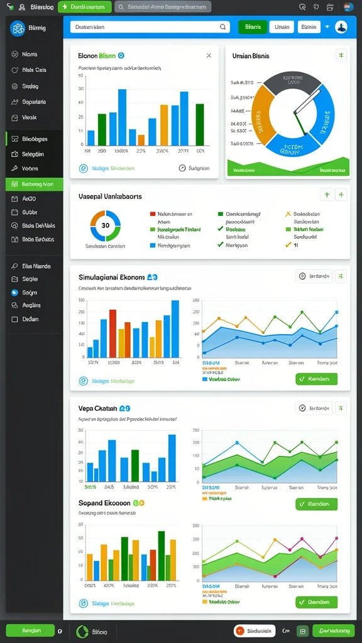Expand the green icon button on Vepa Ckatiah

(341, 408)
